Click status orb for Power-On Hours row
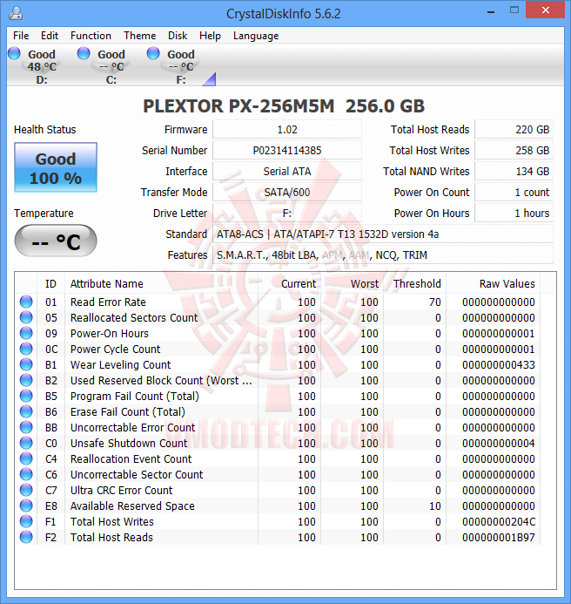571x604 pixels. [26, 333]
